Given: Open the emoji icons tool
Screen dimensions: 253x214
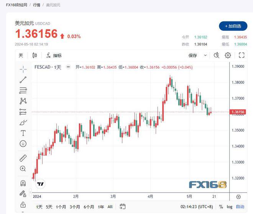Looking at the screenshot, I should tap(23, 144).
